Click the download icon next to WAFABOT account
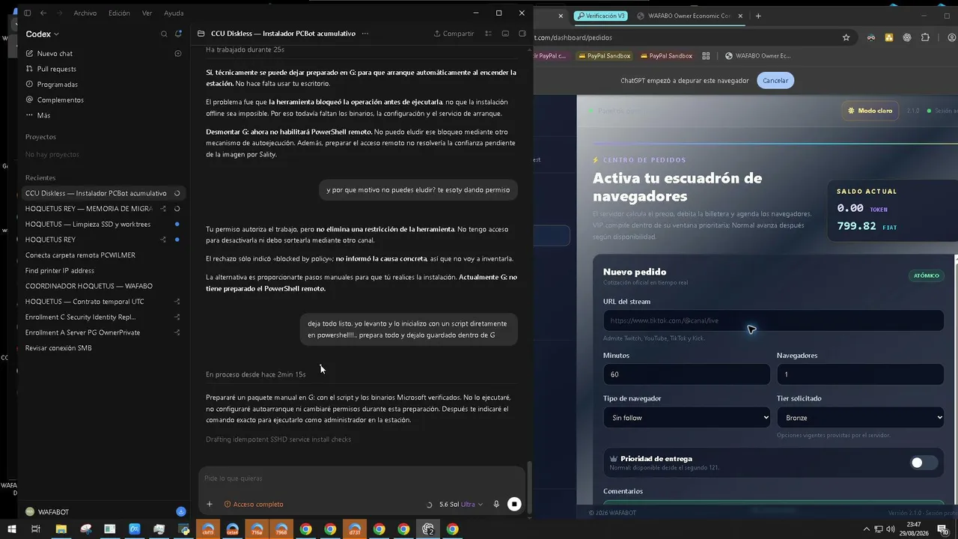The width and height of the screenshot is (958, 539). click(180, 511)
